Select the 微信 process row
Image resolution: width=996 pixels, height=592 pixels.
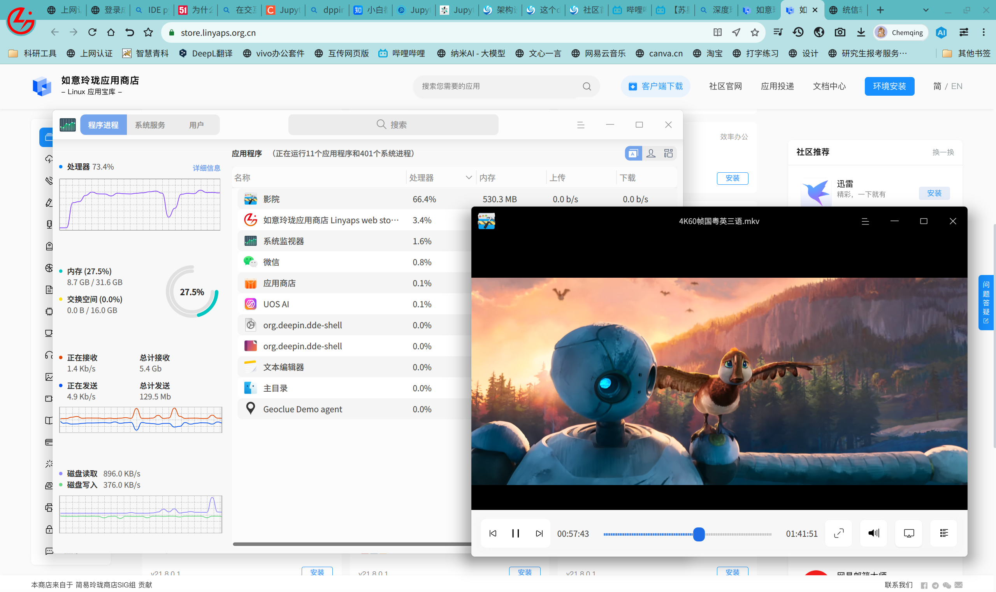(x=355, y=262)
